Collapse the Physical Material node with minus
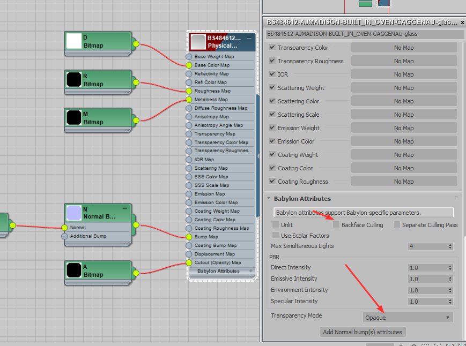Screen dimensions: 466x346 click(x=249, y=38)
